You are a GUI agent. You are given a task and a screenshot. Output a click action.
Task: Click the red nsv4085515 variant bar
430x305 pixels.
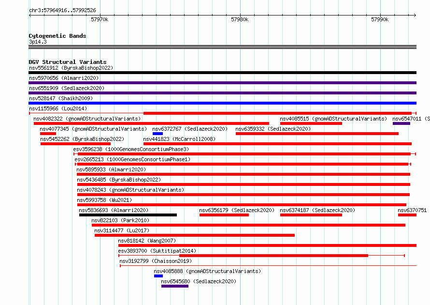pos(311,123)
